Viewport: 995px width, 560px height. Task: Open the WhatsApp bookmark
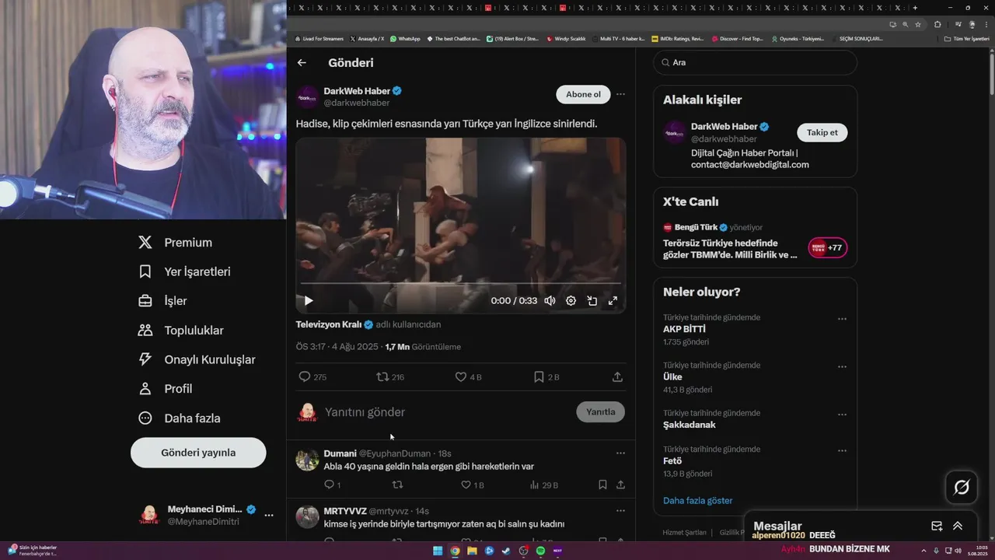pos(405,38)
